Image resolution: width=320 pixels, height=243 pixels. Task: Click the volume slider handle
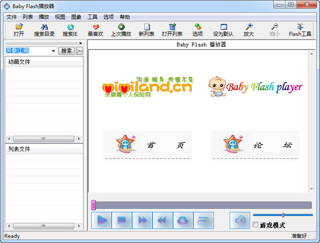[283, 215]
